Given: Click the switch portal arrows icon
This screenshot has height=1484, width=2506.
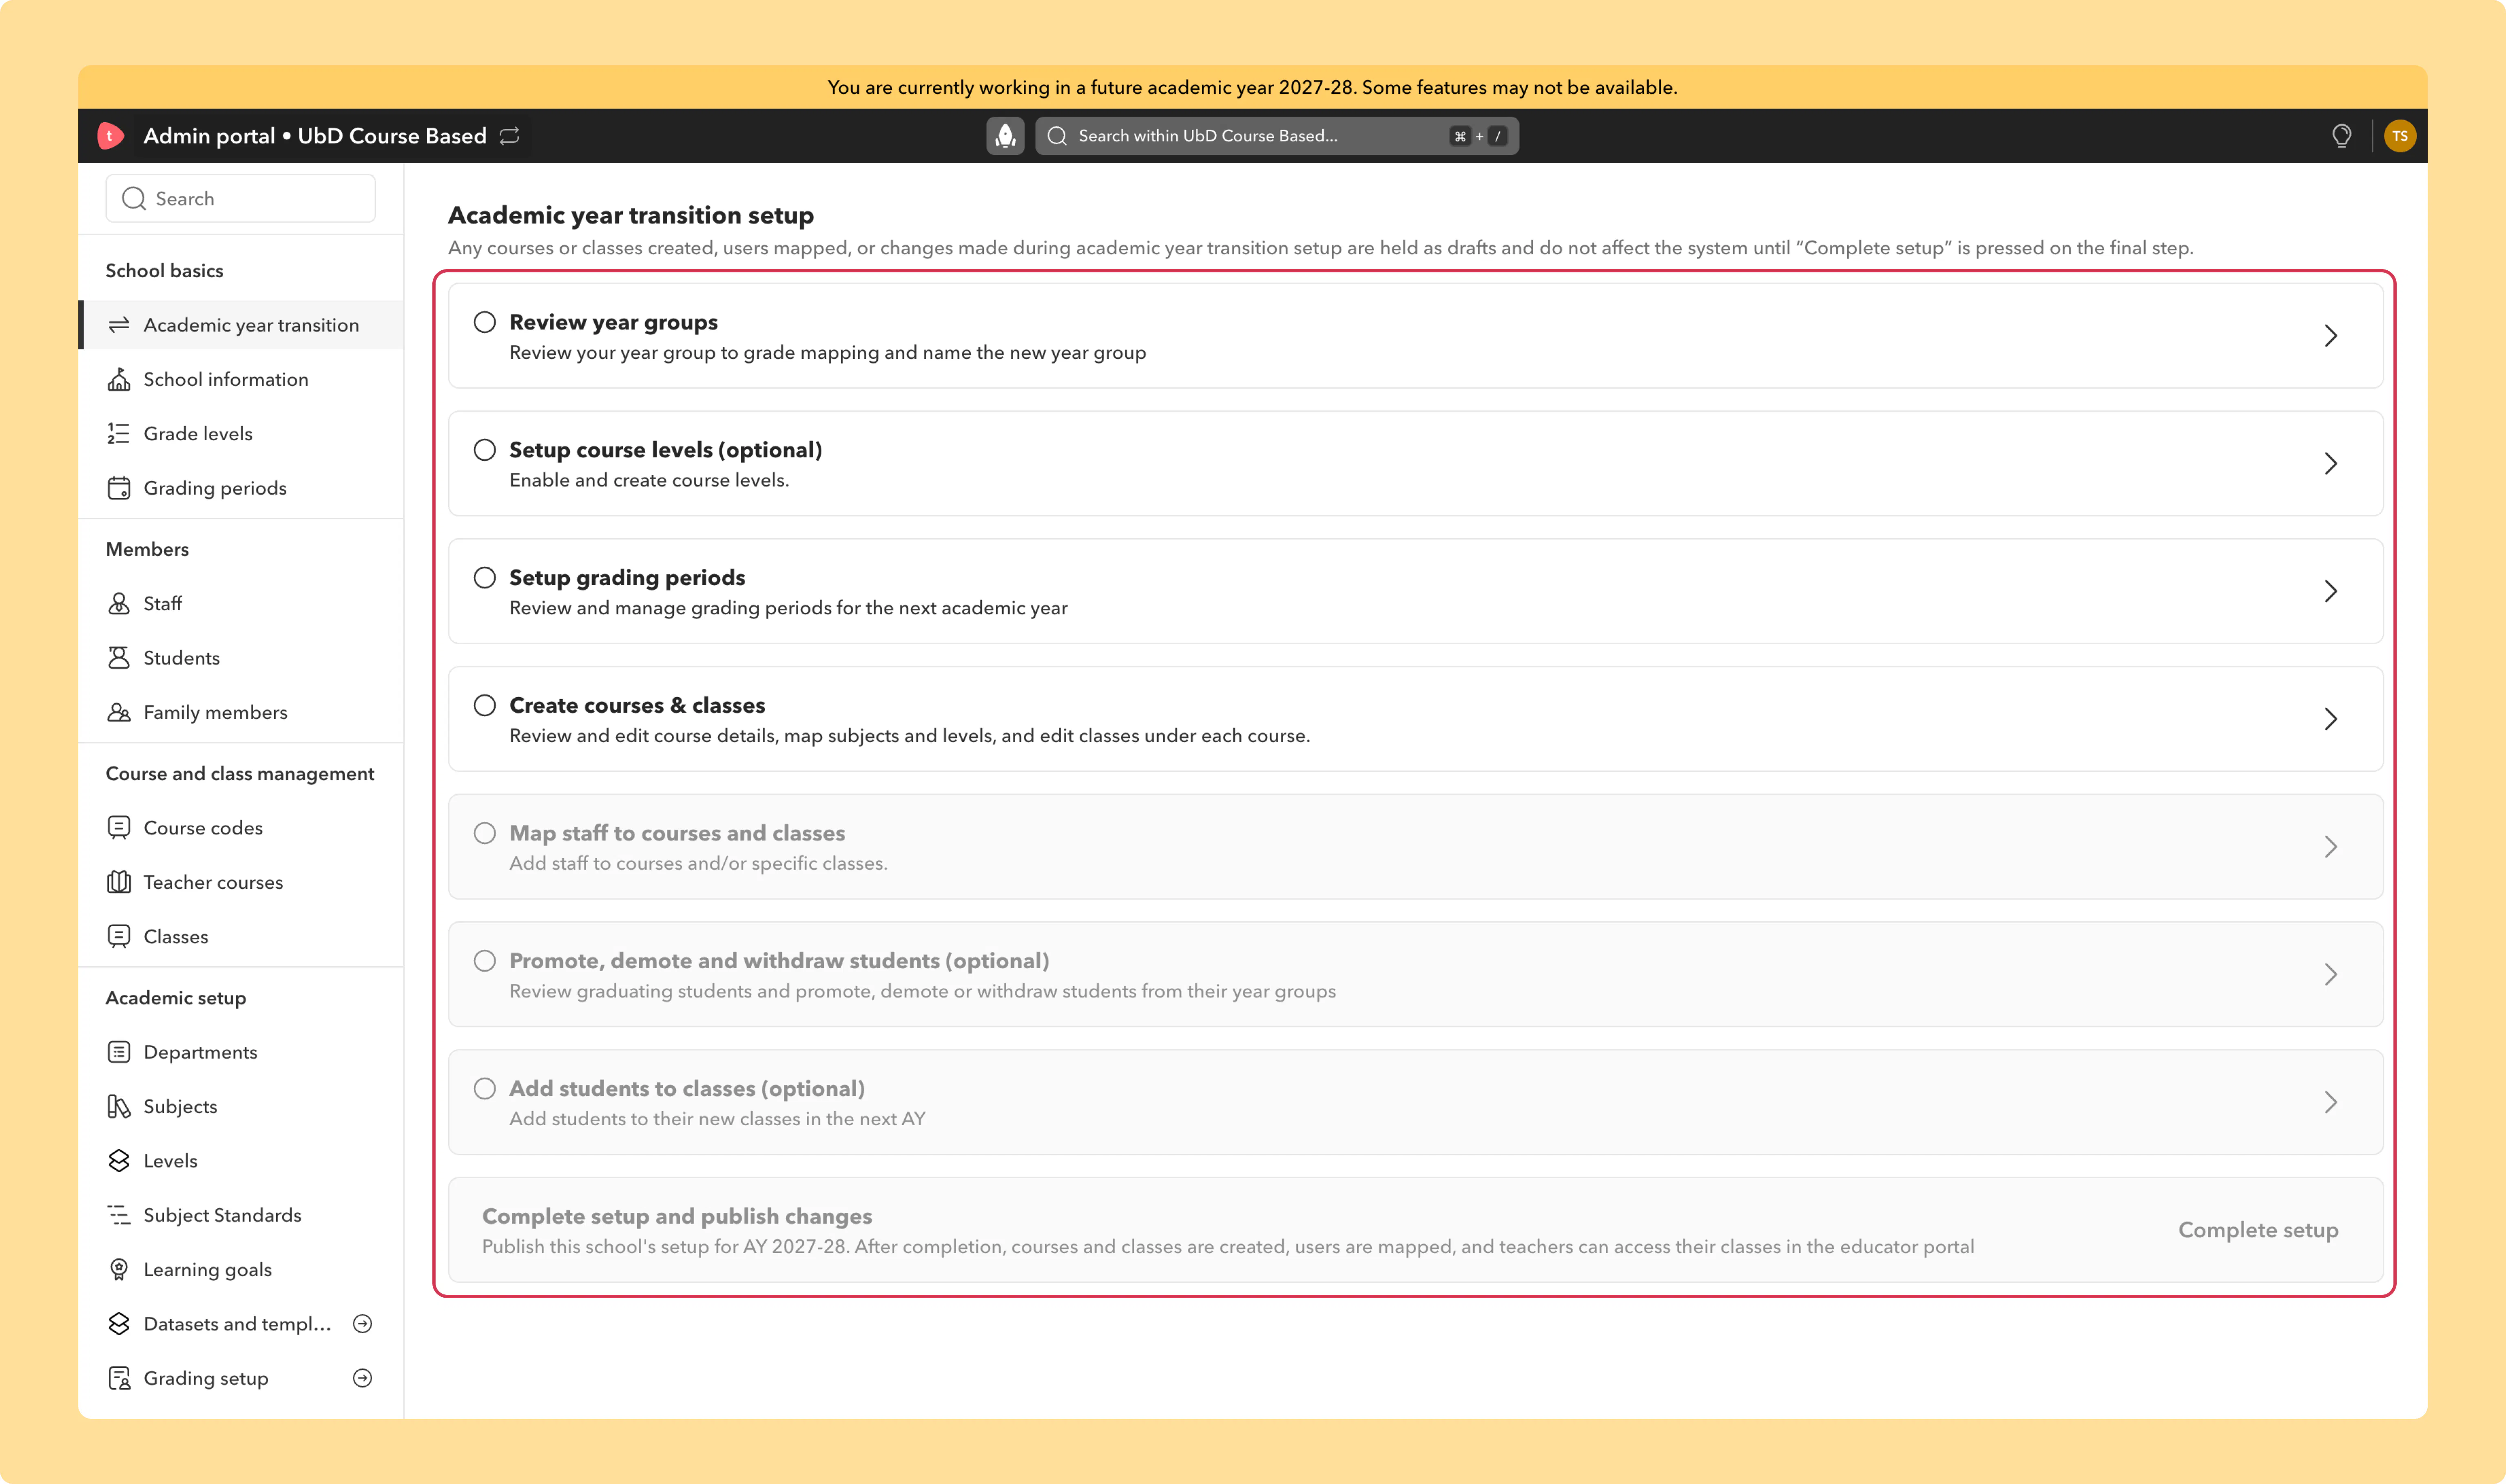Looking at the screenshot, I should pyautogui.click(x=509, y=136).
